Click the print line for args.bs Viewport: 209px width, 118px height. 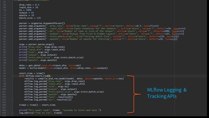(x=34, y=52)
